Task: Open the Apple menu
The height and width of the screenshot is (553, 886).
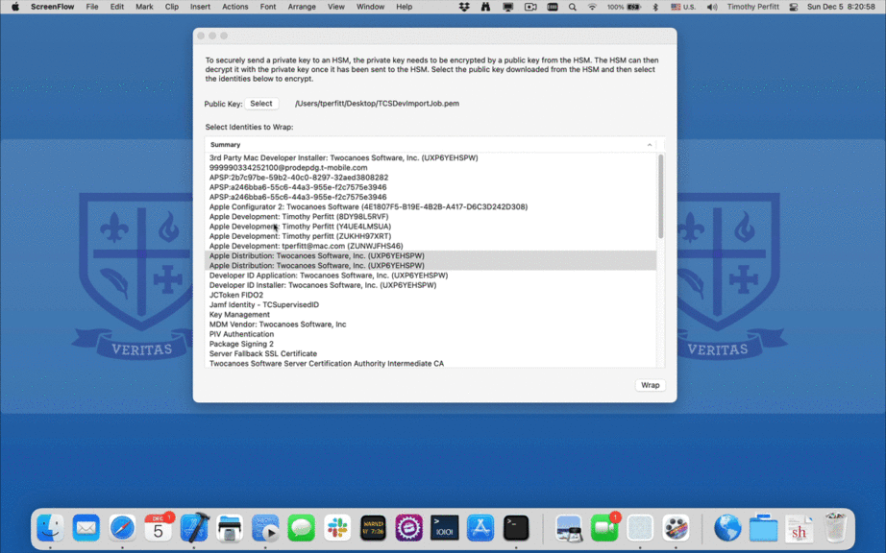Action: tap(15, 7)
